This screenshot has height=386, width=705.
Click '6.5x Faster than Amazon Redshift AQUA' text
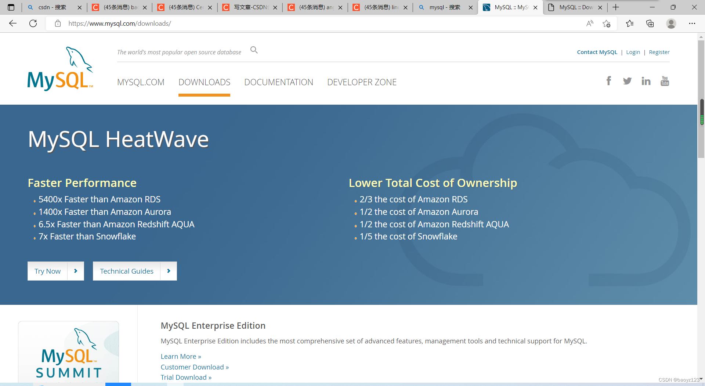(x=116, y=224)
